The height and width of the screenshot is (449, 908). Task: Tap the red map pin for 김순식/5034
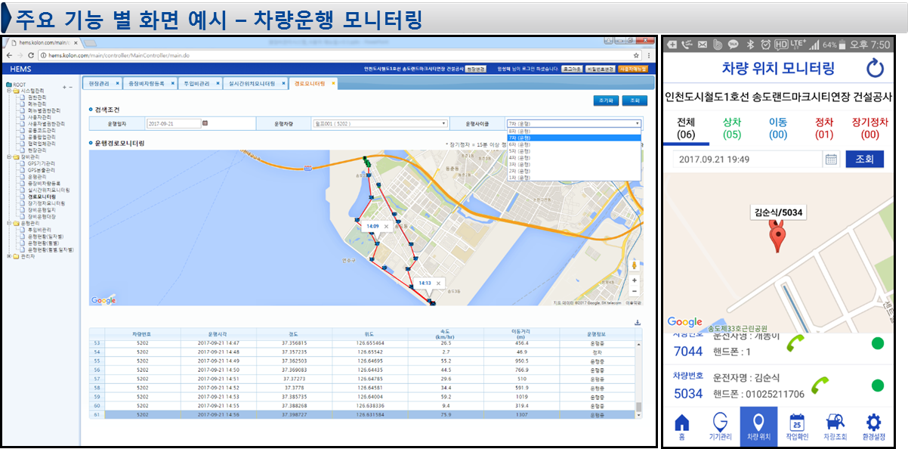777,237
